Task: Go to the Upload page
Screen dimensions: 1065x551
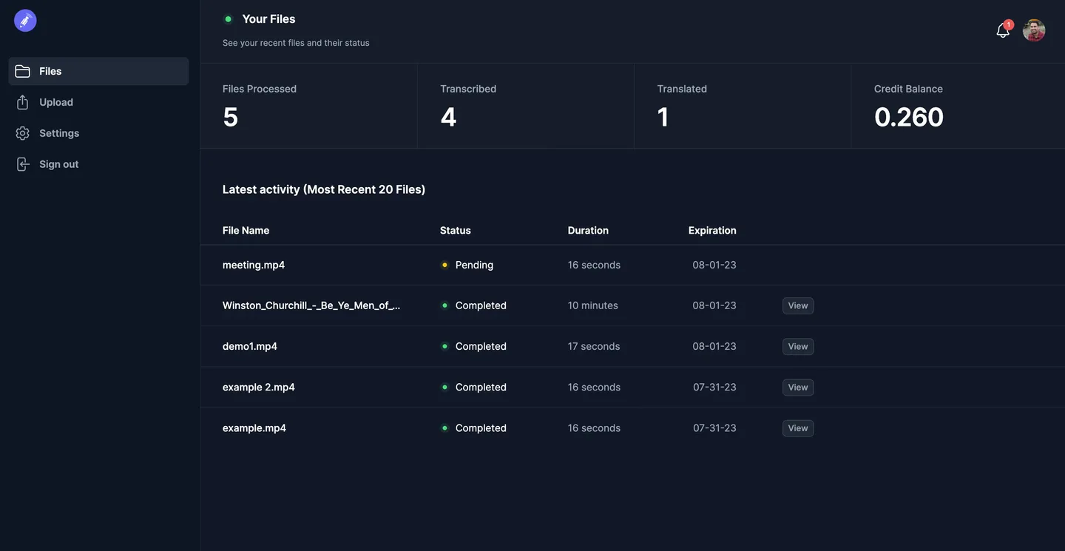Action: pyautogui.click(x=98, y=102)
